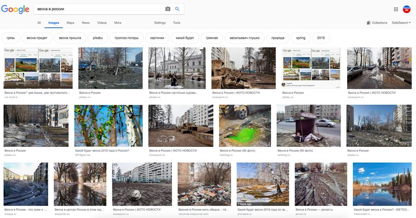Open the Settings link

point(160,23)
